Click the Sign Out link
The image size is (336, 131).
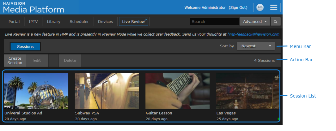coord(238,7)
